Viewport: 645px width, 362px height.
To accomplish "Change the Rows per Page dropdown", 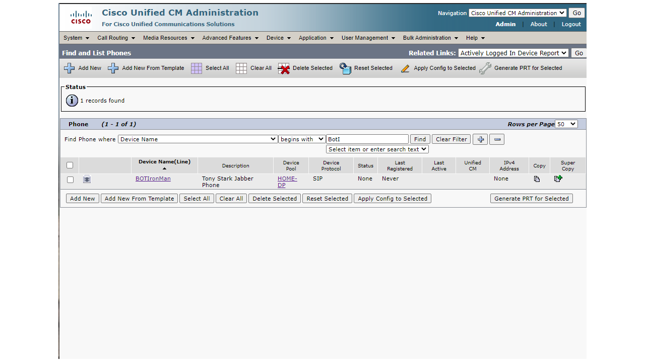I will [x=566, y=124].
